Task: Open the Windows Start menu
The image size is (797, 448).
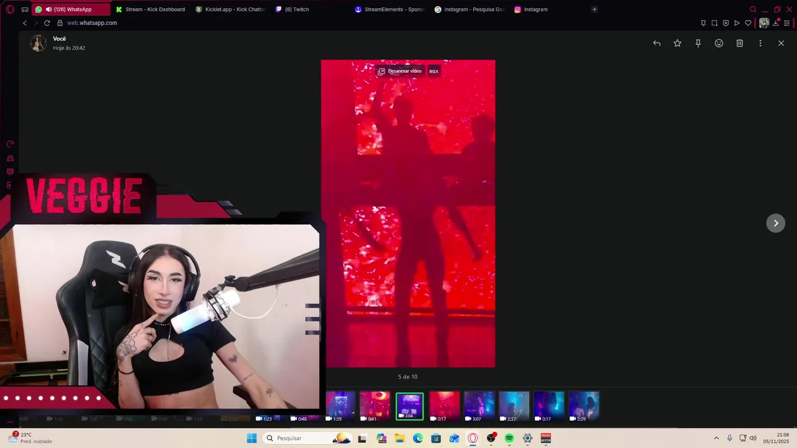Action: point(252,439)
